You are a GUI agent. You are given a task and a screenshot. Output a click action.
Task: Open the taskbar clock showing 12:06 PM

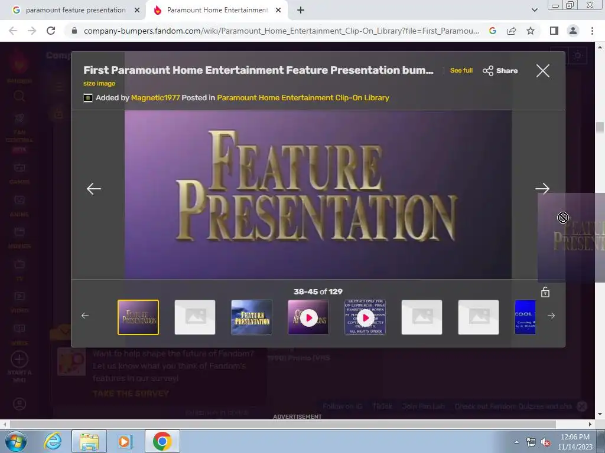tap(575, 442)
